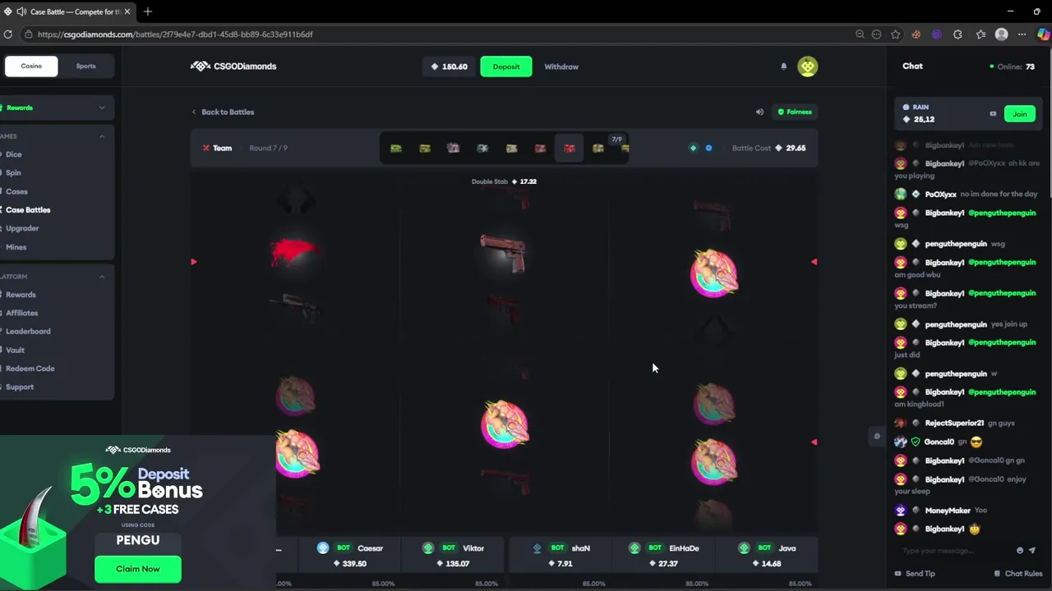Click the Withdraw button
The image size is (1052, 591).
(x=561, y=66)
